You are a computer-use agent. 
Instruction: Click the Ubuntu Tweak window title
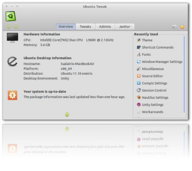95,7
